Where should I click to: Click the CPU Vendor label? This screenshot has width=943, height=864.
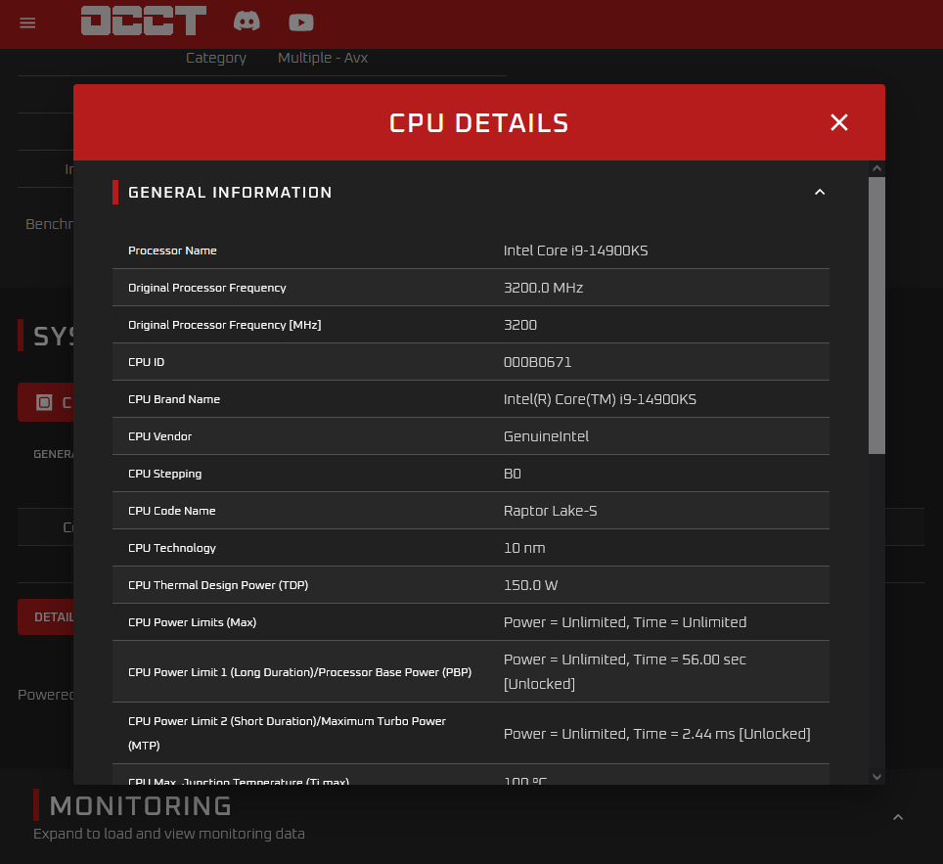click(x=160, y=436)
